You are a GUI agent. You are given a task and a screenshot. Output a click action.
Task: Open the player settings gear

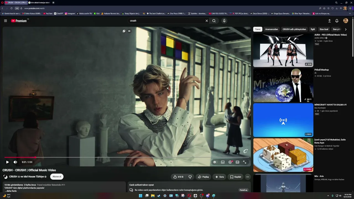[230, 162]
